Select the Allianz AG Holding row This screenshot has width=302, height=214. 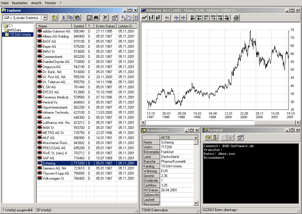click(x=87, y=36)
